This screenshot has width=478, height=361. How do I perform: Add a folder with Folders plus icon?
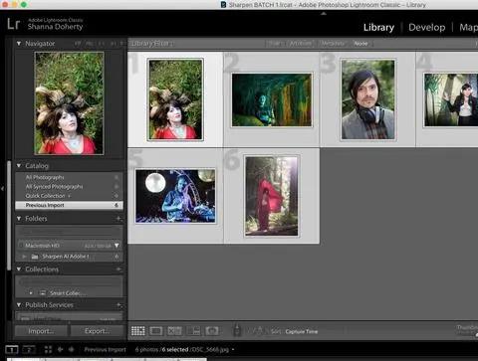(119, 219)
